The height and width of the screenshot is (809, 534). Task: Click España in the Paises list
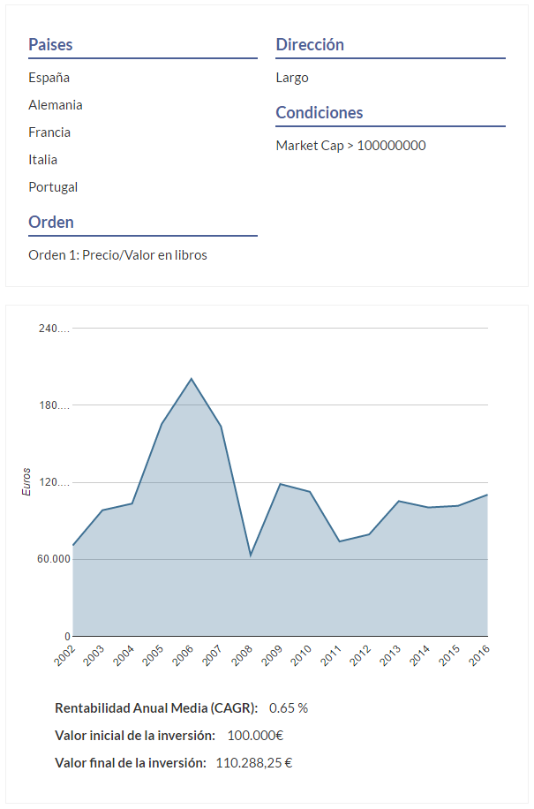[x=49, y=78]
